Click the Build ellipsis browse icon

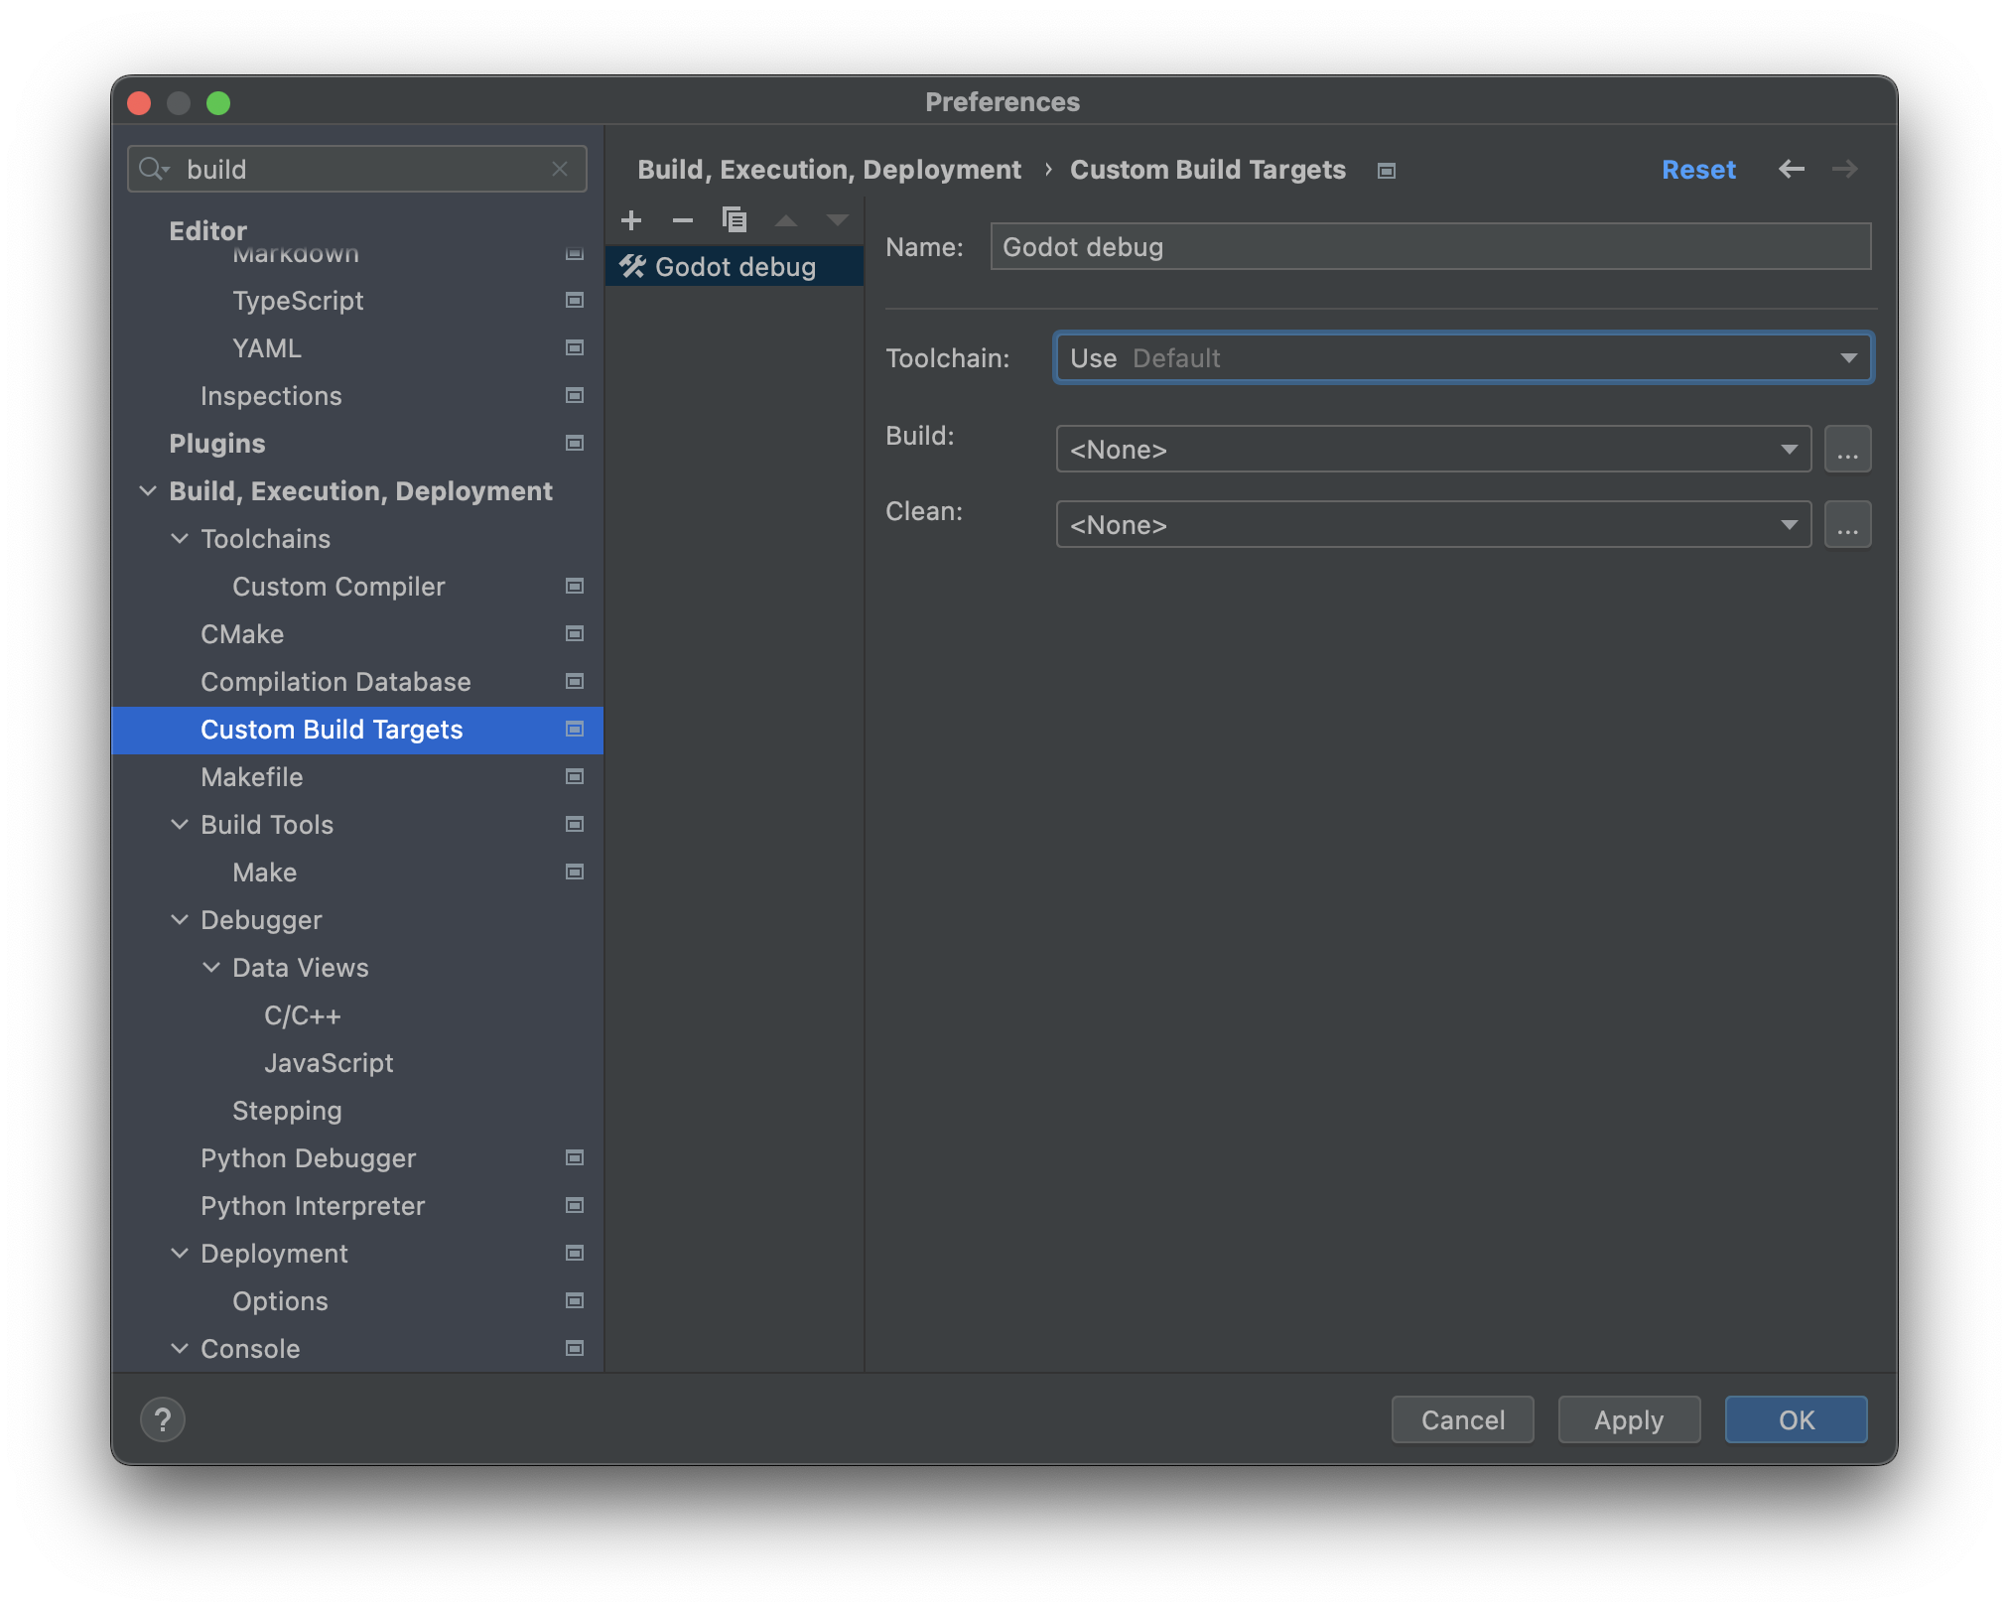[x=1846, y=449]
